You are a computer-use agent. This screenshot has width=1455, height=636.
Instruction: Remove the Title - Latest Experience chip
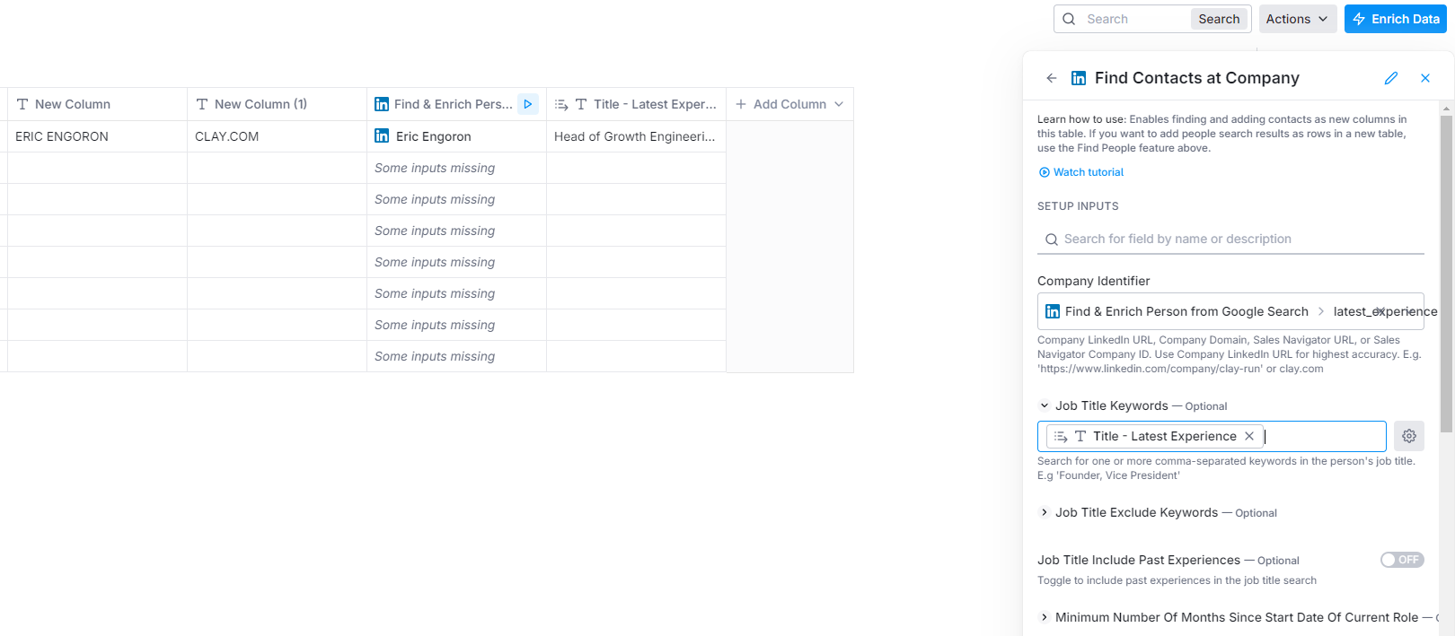point(1249,436)
